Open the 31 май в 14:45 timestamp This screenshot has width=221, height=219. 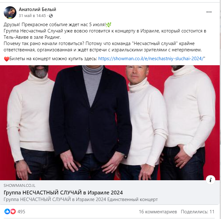(x=32, y=16)
